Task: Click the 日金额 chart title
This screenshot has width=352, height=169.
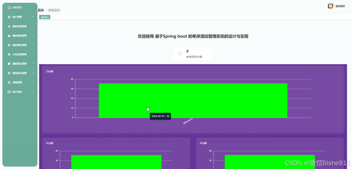Action: [x=50, y=72]
